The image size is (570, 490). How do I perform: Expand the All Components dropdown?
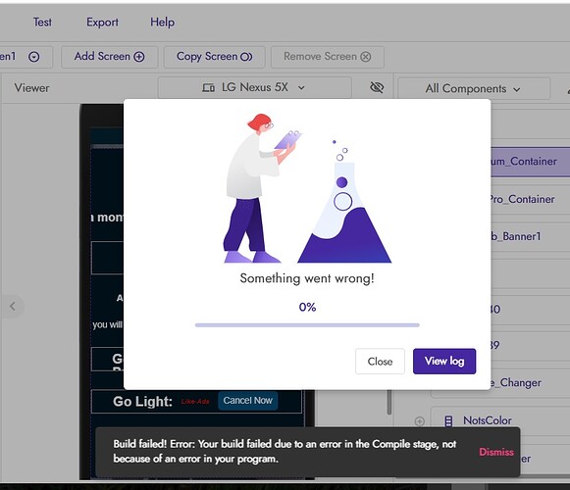[474, 88]
